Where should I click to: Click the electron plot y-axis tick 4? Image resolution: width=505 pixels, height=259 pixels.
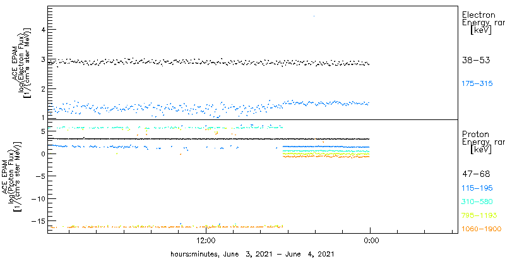[44, 29]
